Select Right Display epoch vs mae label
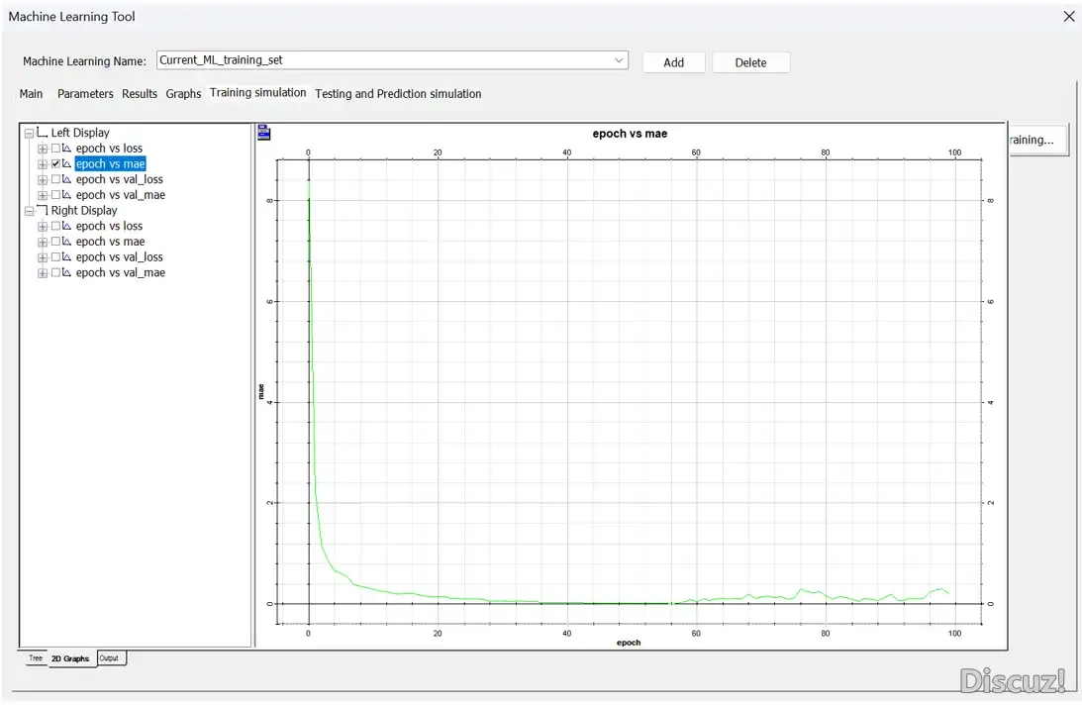 (111, 242)
